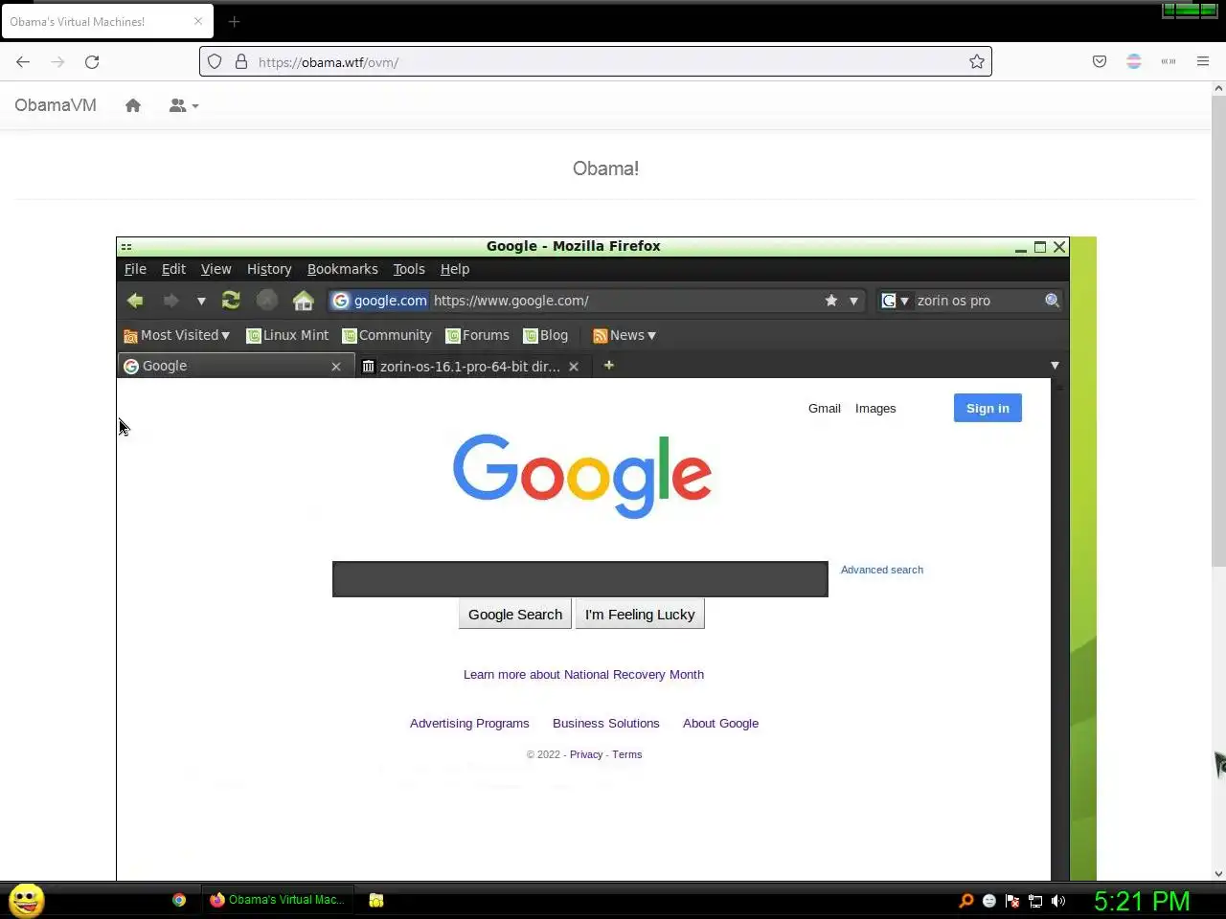
Task: Open the View menu
Action: tap(216, 269)
